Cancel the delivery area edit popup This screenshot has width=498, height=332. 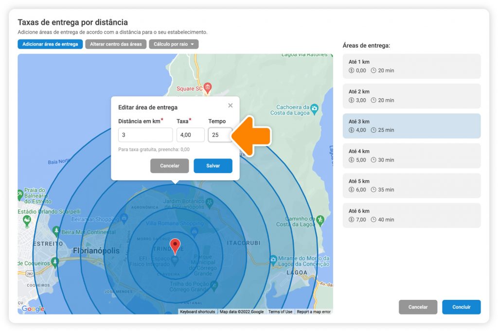coord(170,166)
